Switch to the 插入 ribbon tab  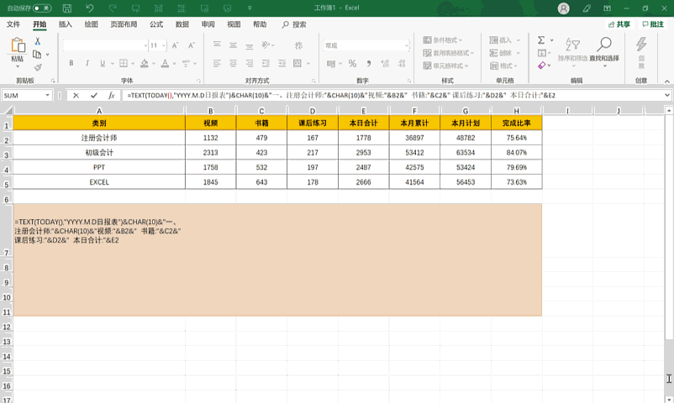[x=65, y=24]
